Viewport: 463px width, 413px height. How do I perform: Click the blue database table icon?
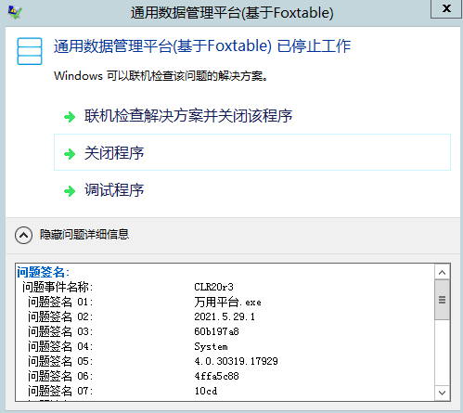point(30,51)
